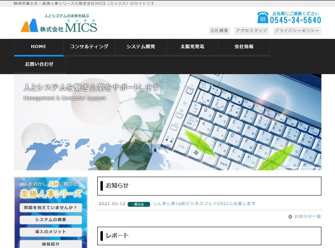Switch to the コンサルティング tab
The image size is (335, 248).
click(x=89, y=46)
